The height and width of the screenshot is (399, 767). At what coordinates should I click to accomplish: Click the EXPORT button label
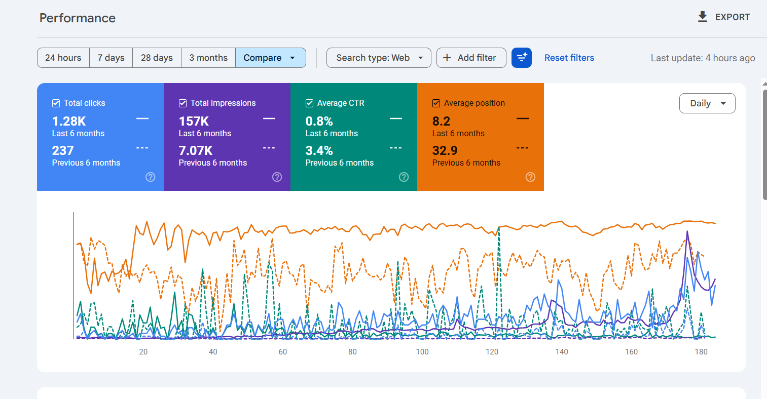click(x=733, y=17)
